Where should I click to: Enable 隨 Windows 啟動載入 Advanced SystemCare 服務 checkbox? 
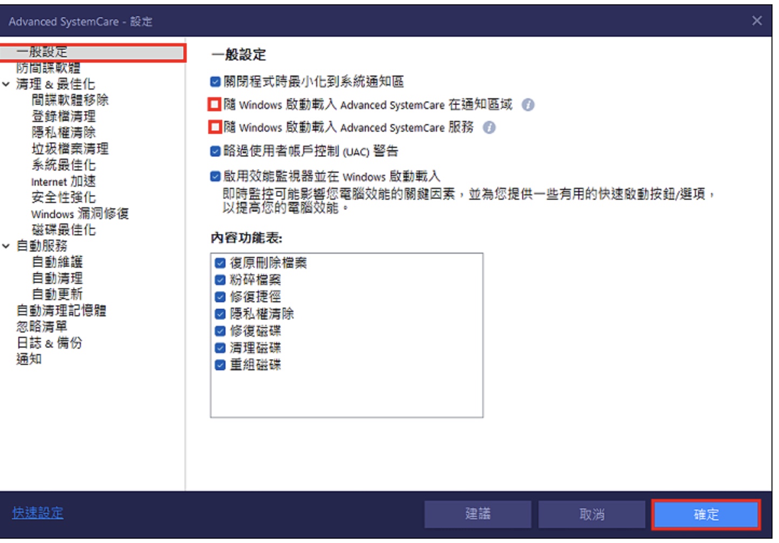pos(215,127)
